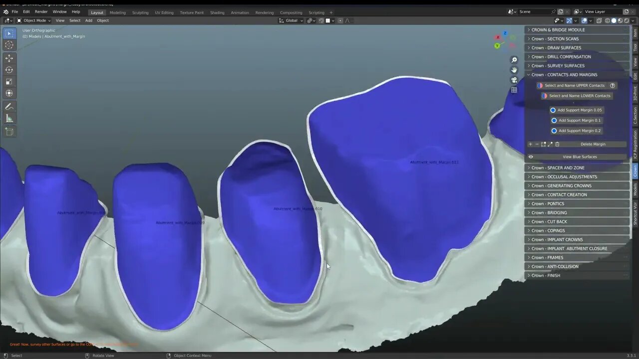Choose the Move tool

(9, 58)
